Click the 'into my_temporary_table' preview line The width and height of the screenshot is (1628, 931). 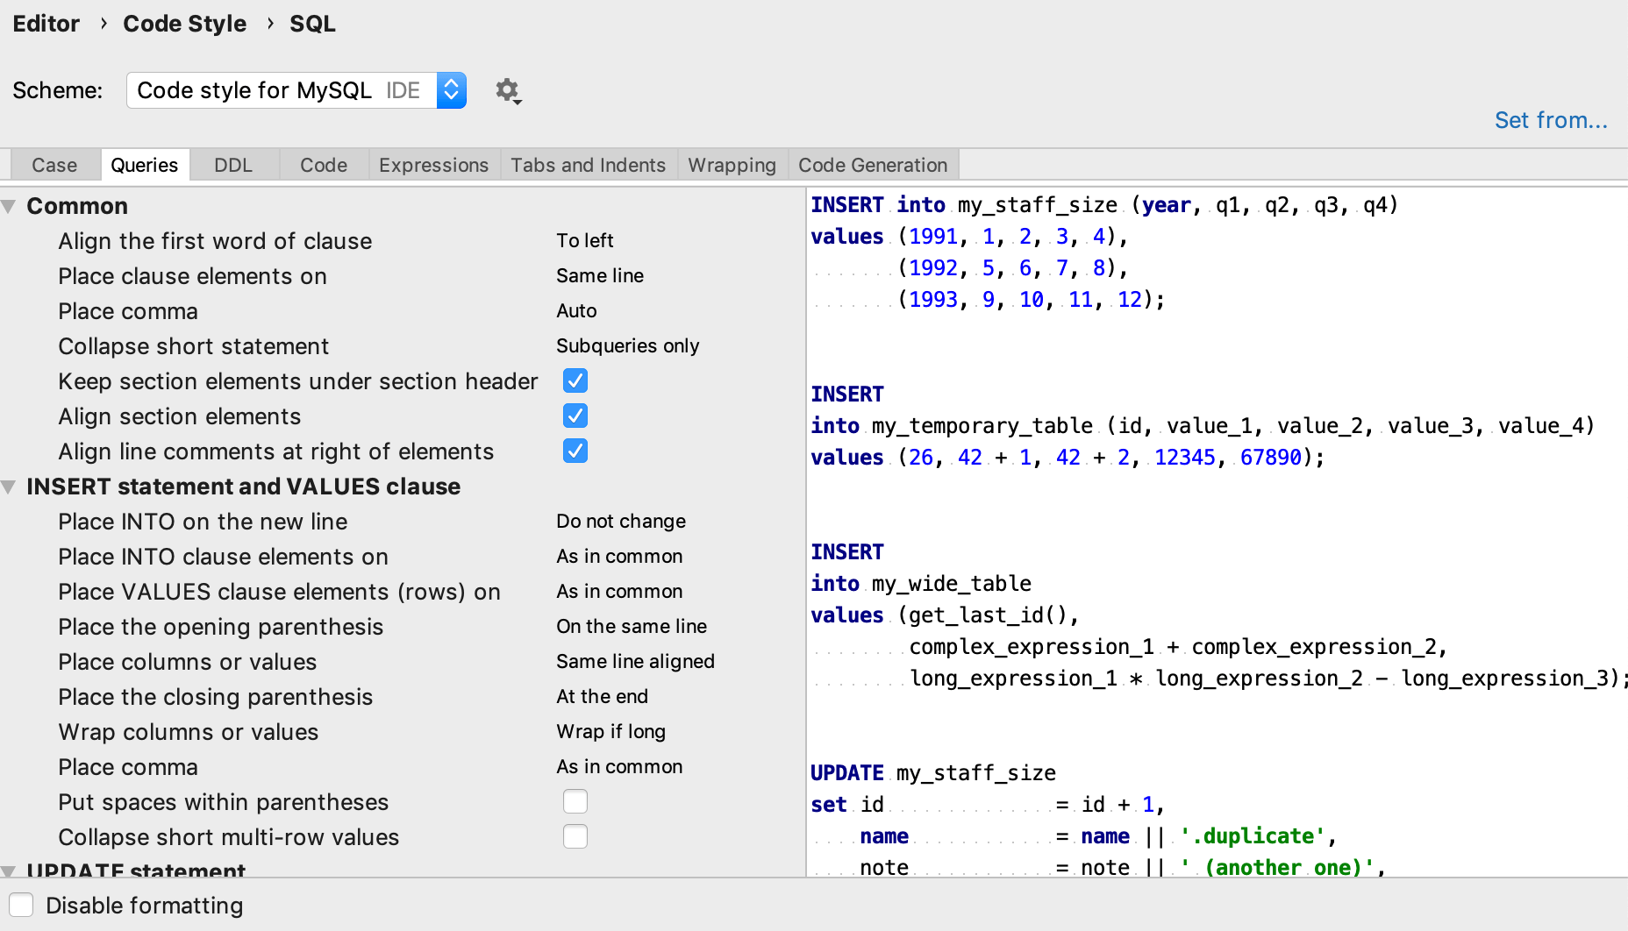[1202, 426]
